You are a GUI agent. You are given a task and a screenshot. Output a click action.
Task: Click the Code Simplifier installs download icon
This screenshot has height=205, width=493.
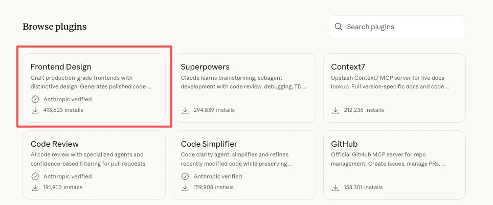[x=186, y=187]
